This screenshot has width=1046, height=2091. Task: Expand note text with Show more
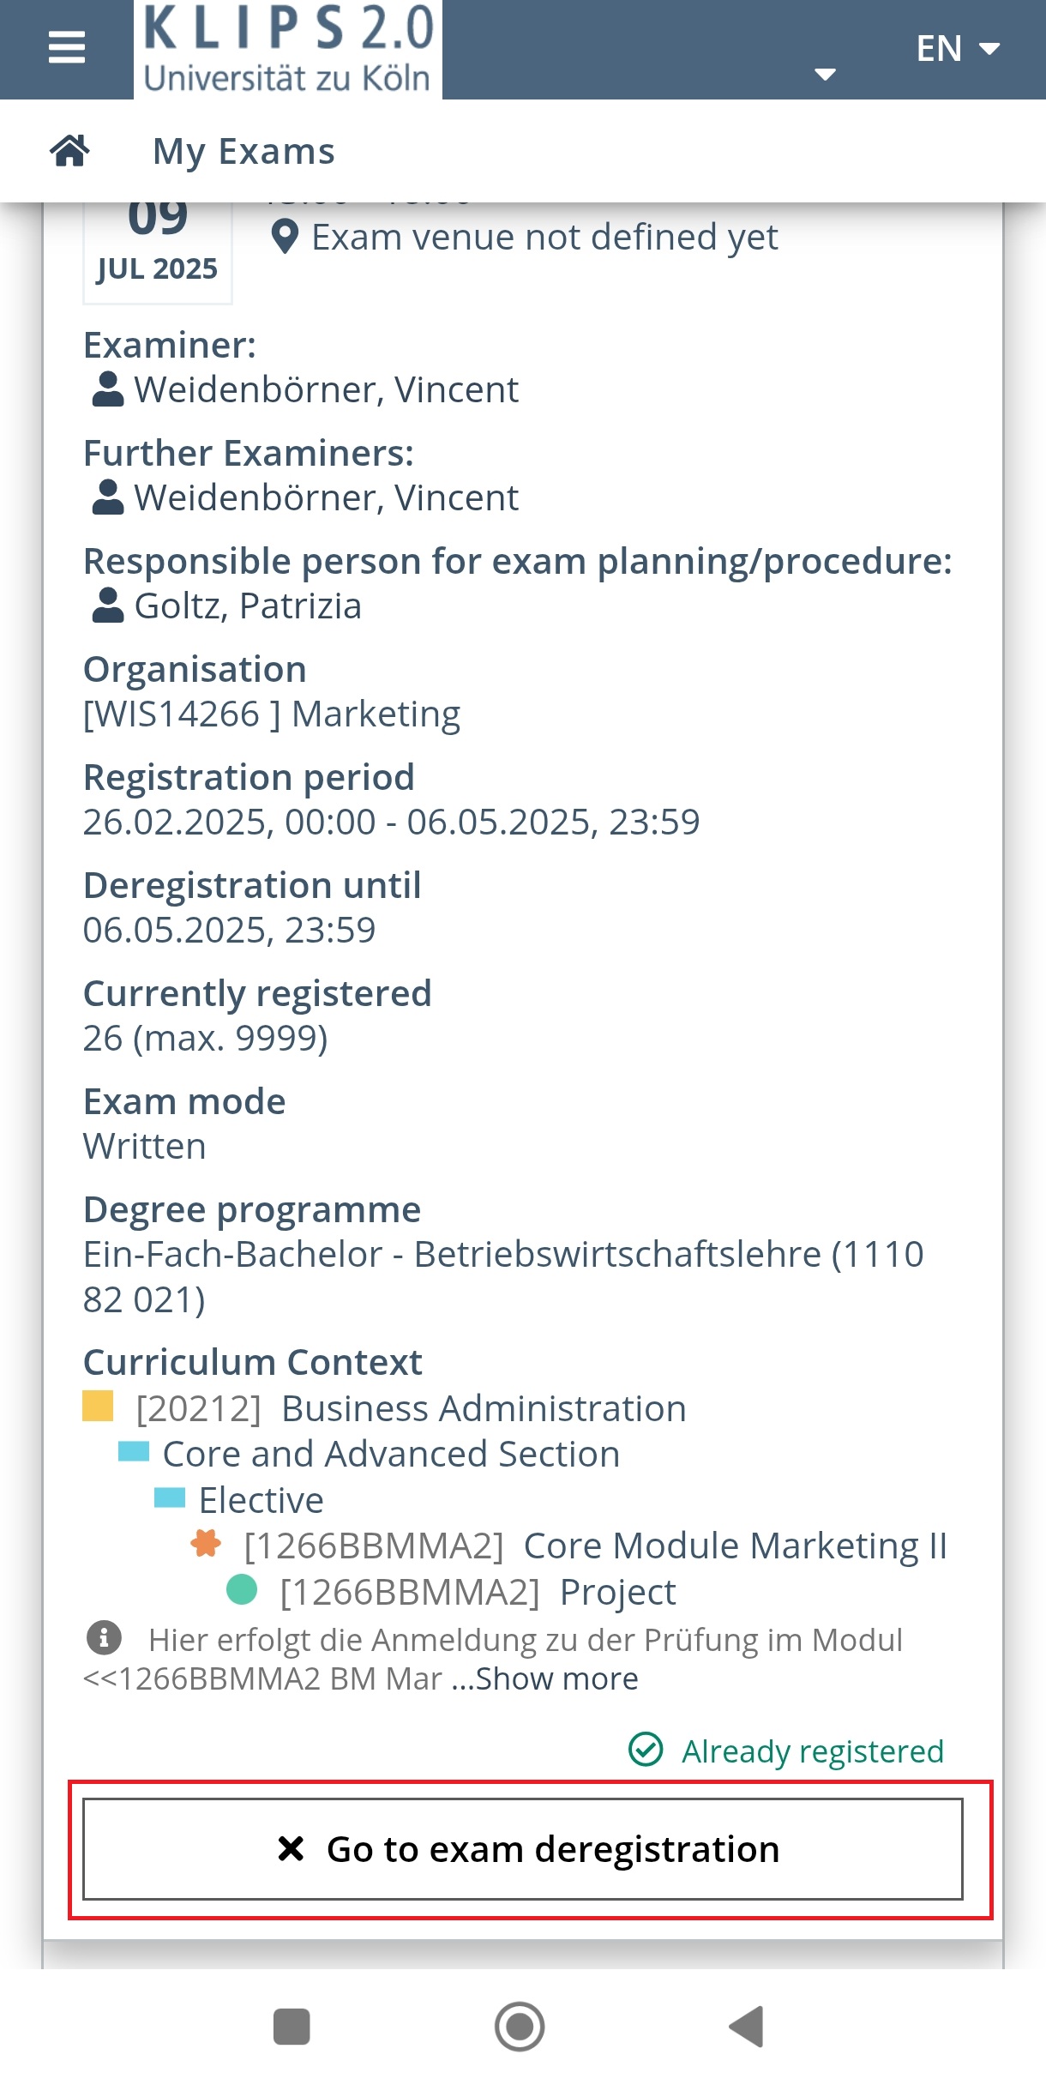(x=556, y=1679)
